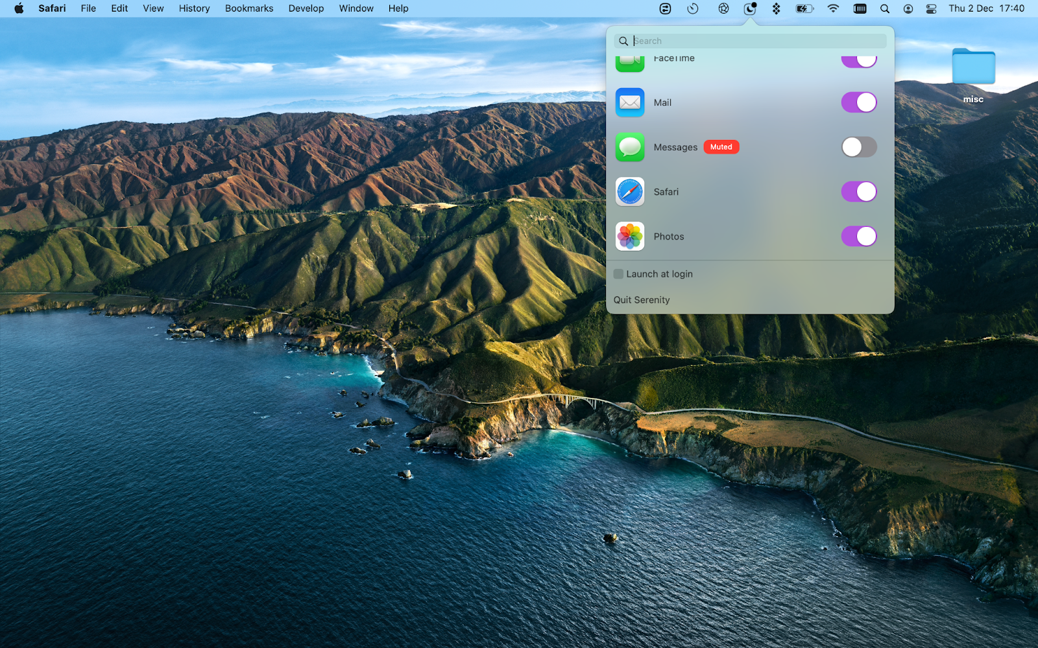This screenshot has width=1038, height=648.
Task: Turn off the Mail toggle
Action: click(x=859, y=102)
